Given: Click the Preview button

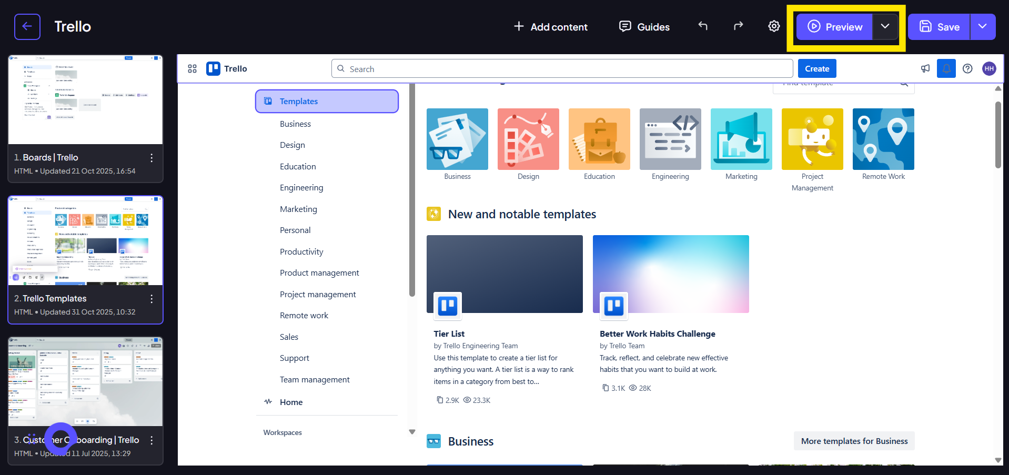Looking at the screenshot, I should 834,27.
